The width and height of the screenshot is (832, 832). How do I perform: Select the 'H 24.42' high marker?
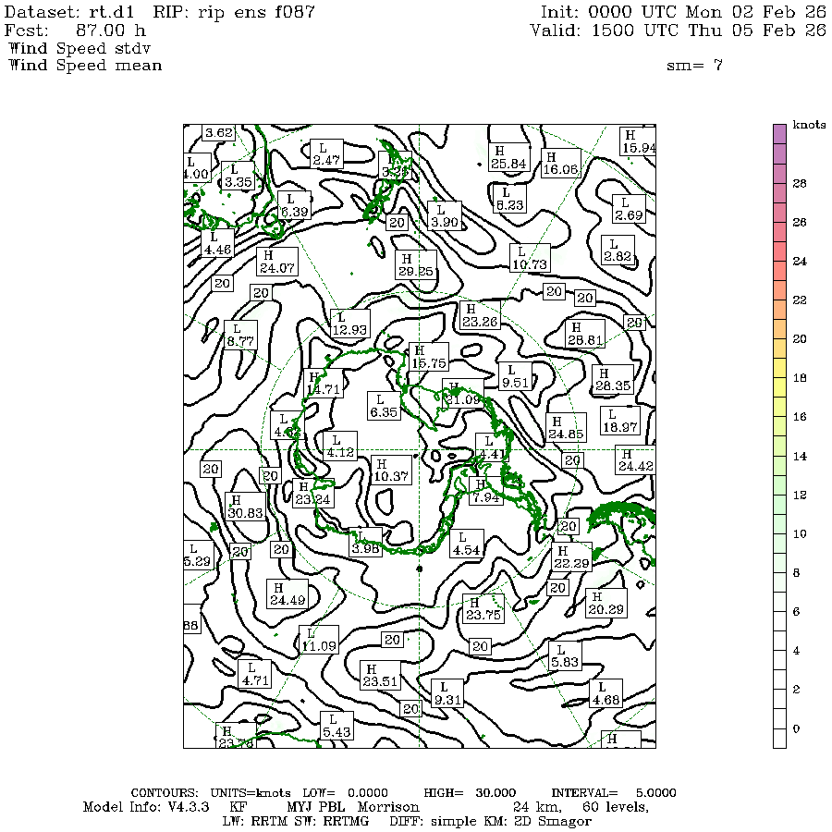coord(636,460)
